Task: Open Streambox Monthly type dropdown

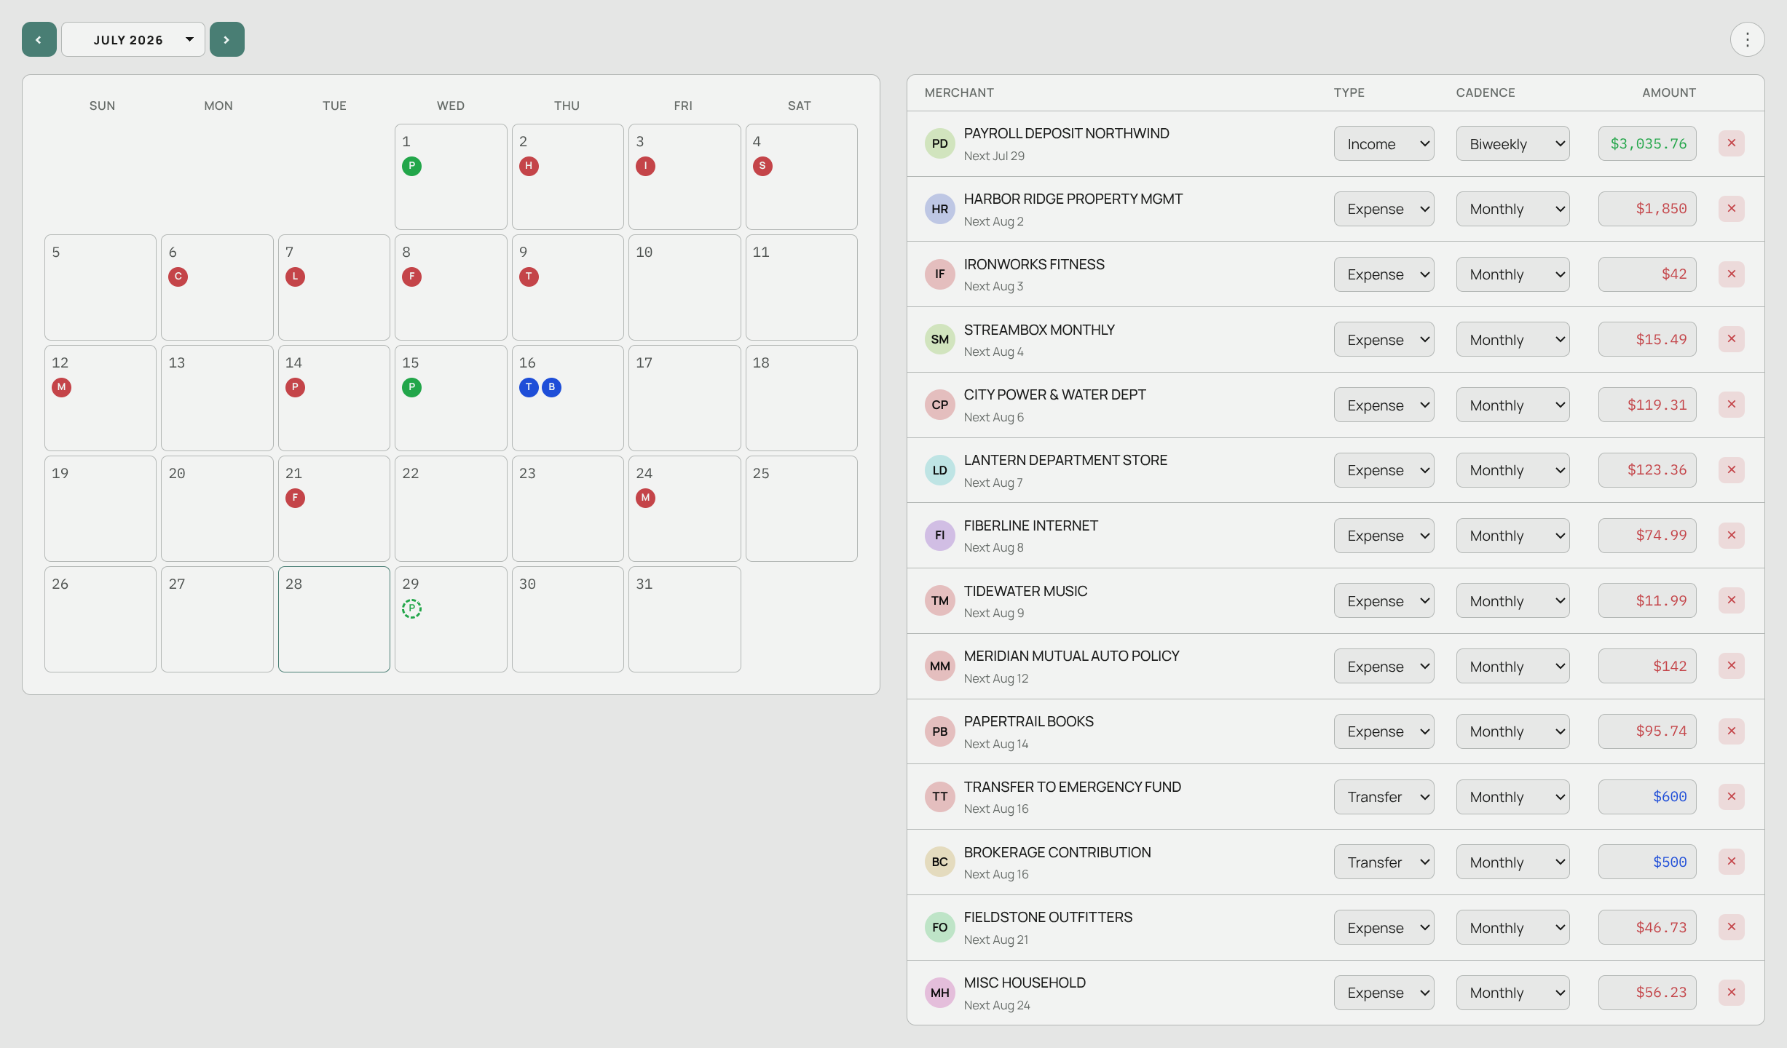Action: [x=1384, y=339]
